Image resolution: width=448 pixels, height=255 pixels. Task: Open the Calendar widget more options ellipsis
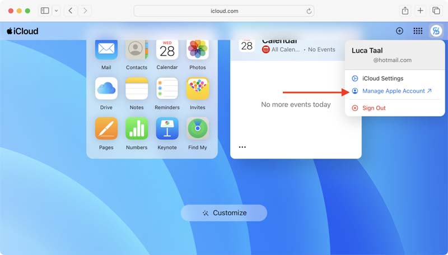tap(242, 147)
